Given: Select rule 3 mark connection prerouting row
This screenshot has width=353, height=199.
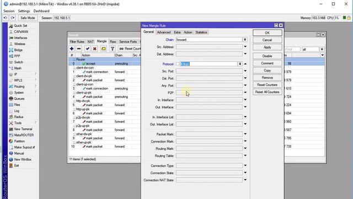Looking at the screenshot, I should [x=105, y=88].
